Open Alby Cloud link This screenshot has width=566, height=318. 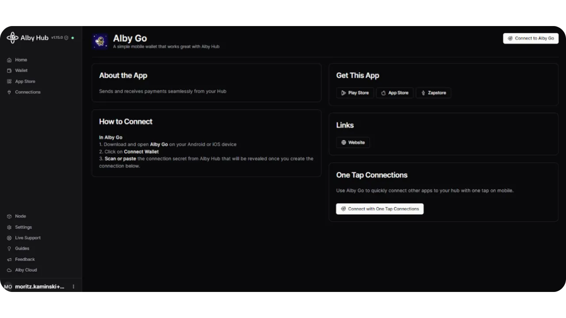[x=26, y=270]
